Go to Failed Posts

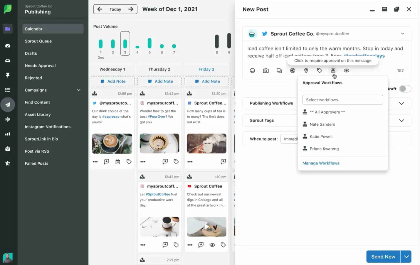(36, 163)
